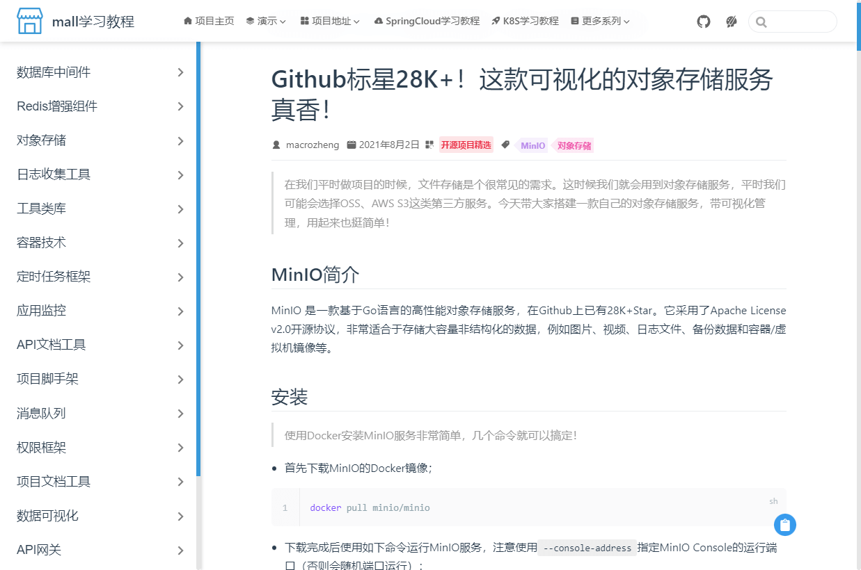
Task: Click the 开源项目精选 category tag
Action: [x=466, y=145]
